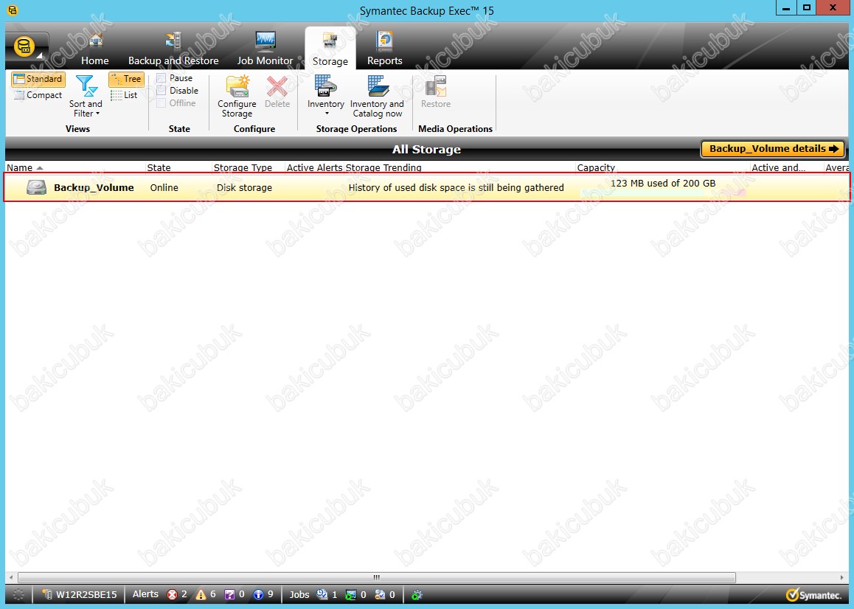Click '123 MB used of 200 GB'
The width and height of the screenshot is (854, 609).
[663, 184]
